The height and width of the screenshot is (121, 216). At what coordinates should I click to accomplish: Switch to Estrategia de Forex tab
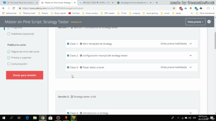pyautogui.click(x=134, y=3)
